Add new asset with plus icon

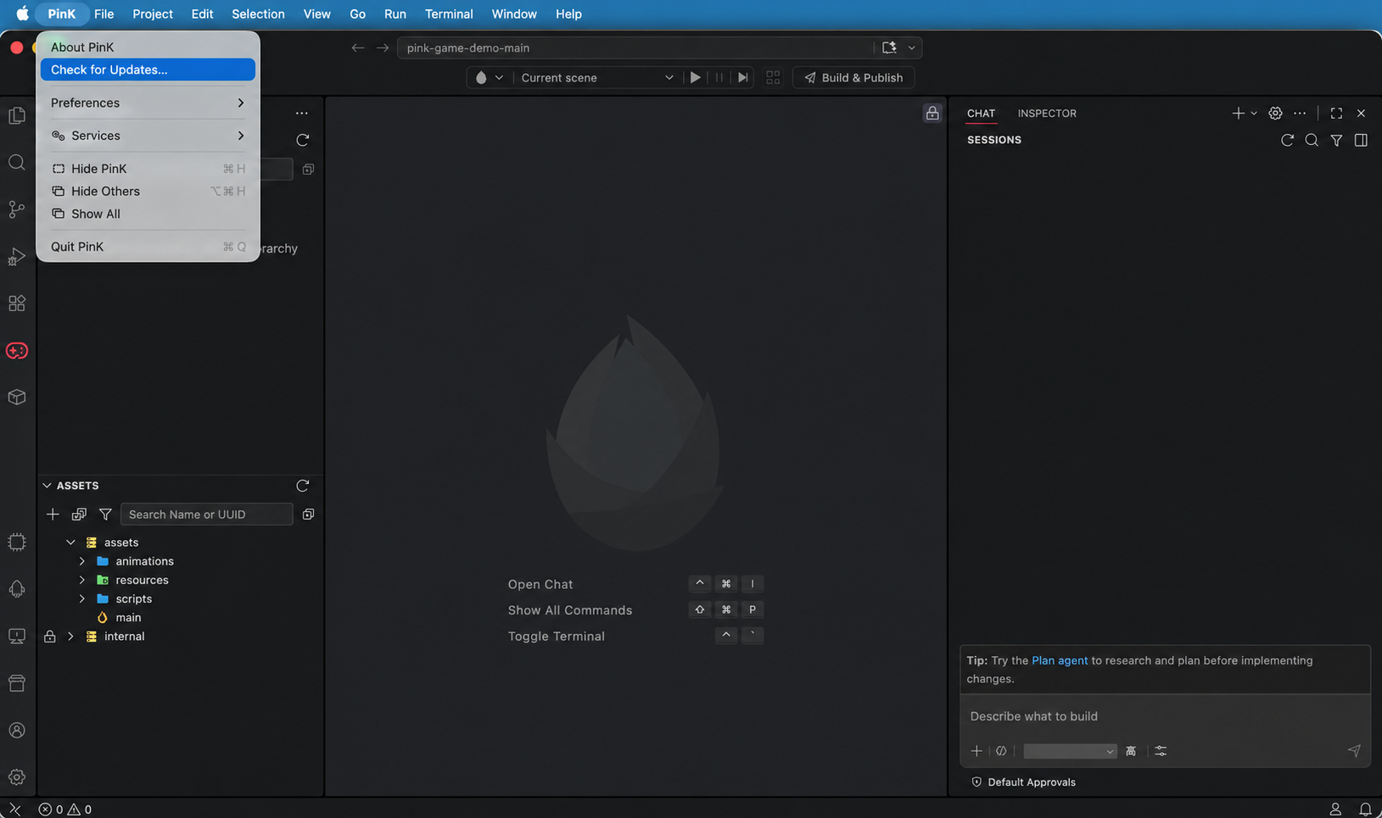click(53, 515)
